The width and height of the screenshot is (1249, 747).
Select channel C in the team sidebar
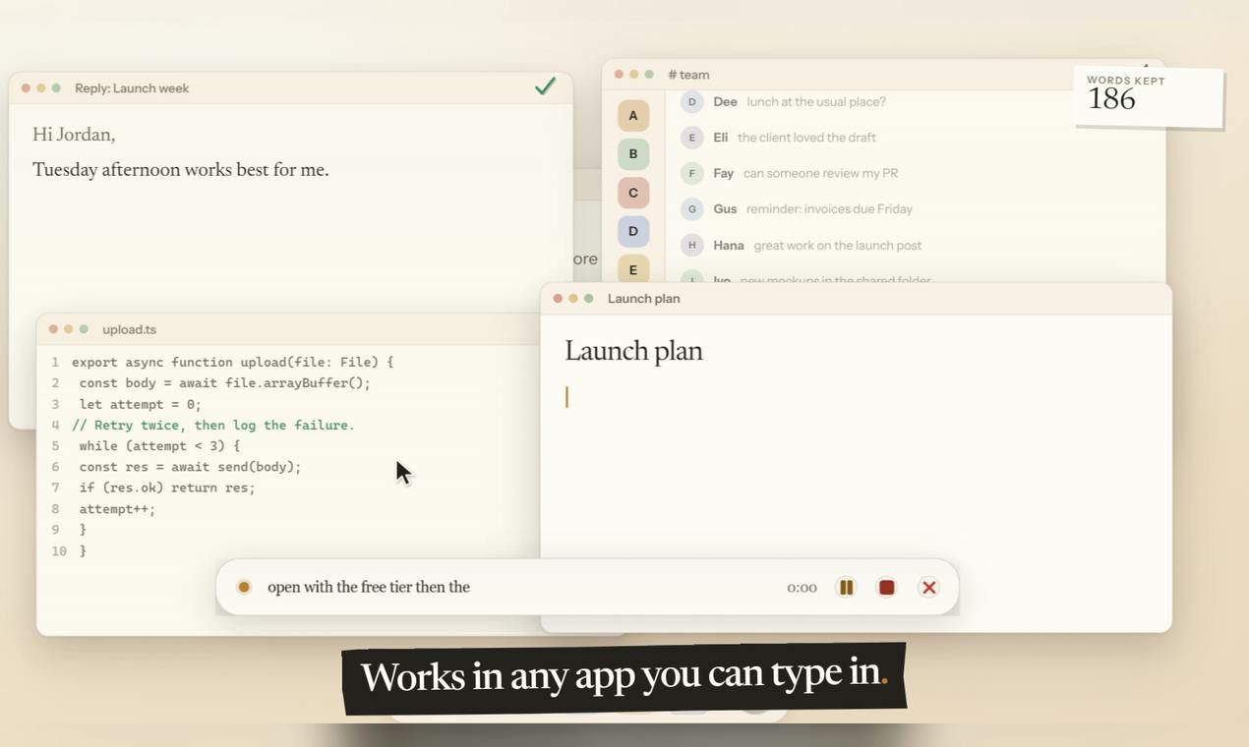click(x=633, y=193)
